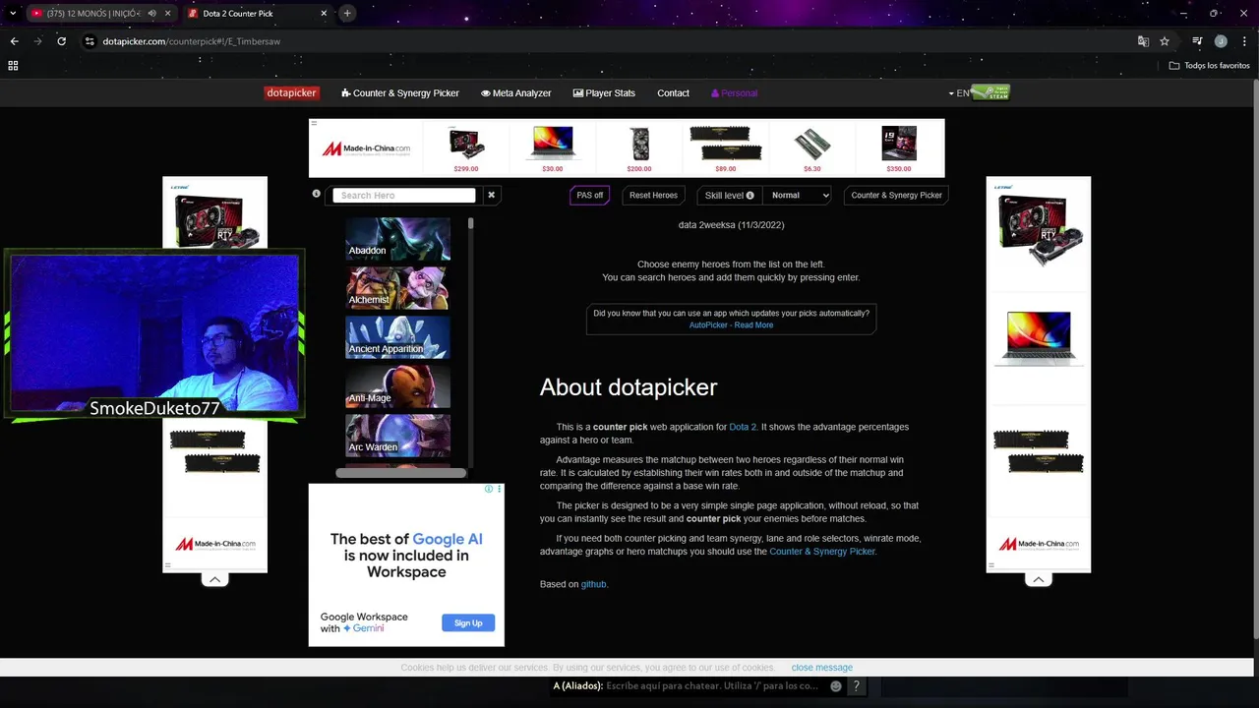Screen dimensions: 1259x708
Task: Open the Chrome tab search dropdown
Action: (x=13, y=13)
